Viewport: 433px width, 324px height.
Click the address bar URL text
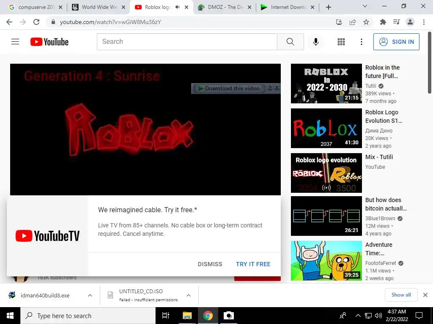pyautogui.click(x=110, y=22)
